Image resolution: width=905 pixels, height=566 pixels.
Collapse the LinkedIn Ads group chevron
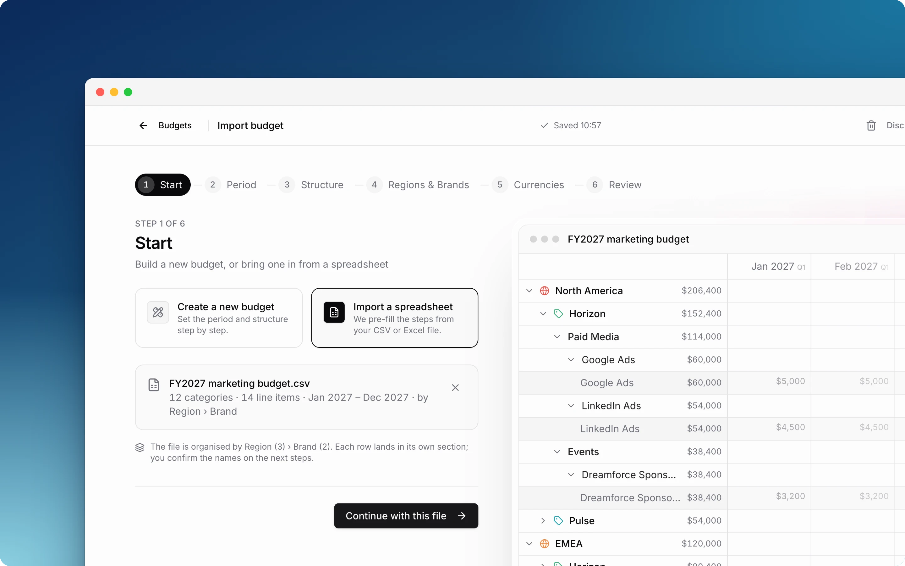(571, 406)
